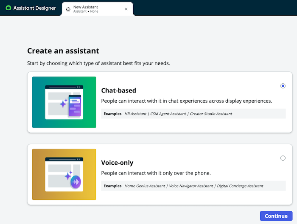Viewport: 297px width, 224px height.
Task: Click CSM Agent Assistant example text
Action: [x=168, y=114]
